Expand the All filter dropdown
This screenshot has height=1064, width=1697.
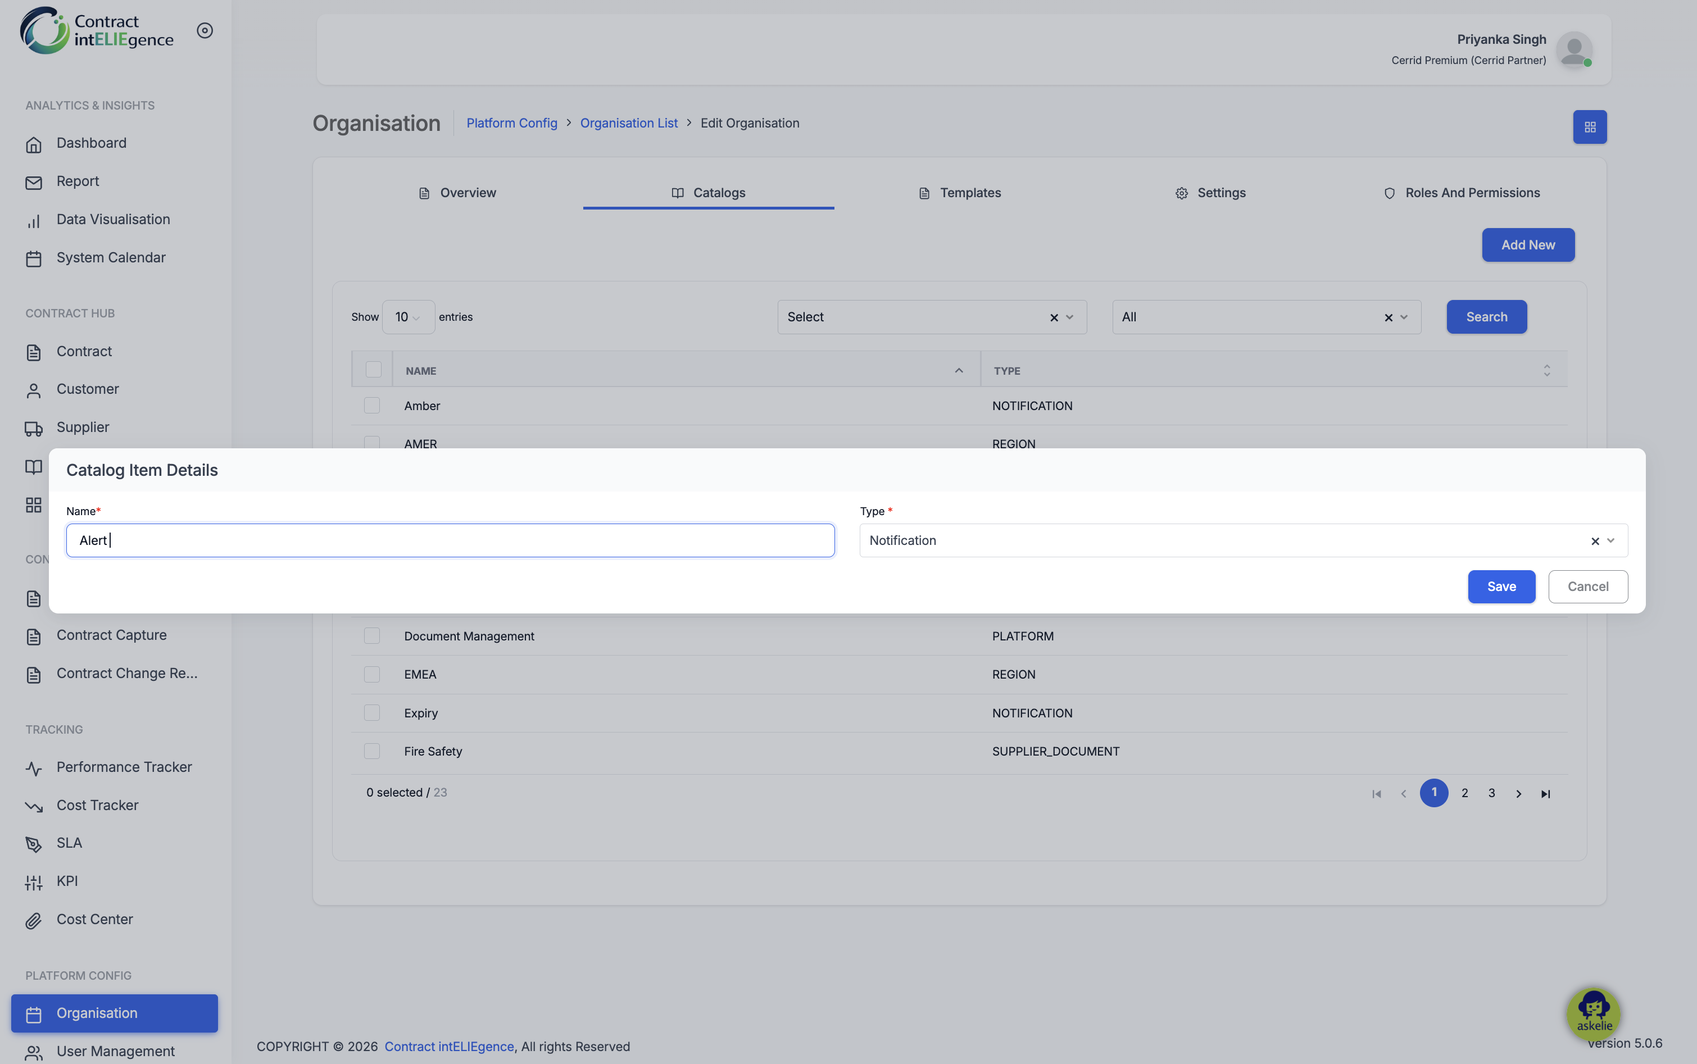click(x=1404, y=317)
